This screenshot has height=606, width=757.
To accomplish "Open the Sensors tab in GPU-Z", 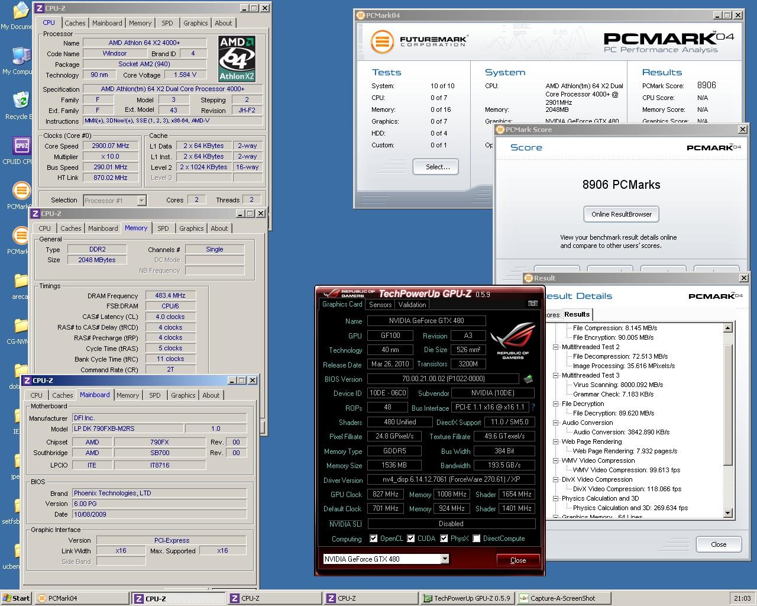I will click(x=380, y=305).
